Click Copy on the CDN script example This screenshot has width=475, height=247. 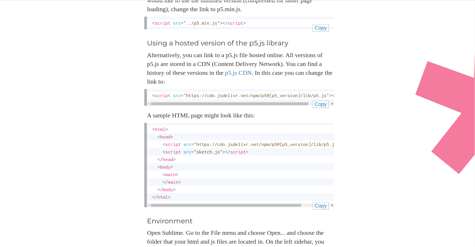point(320,104)
